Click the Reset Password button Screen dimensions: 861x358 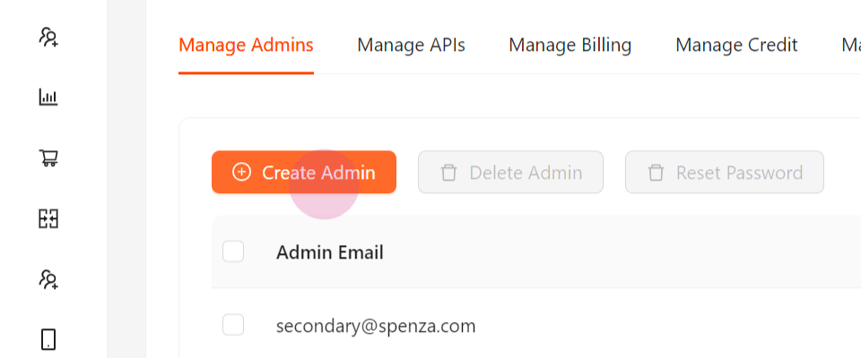point(725,172)
